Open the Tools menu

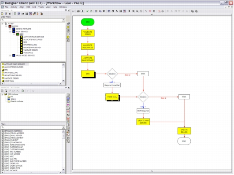click(x=41, y=7)
